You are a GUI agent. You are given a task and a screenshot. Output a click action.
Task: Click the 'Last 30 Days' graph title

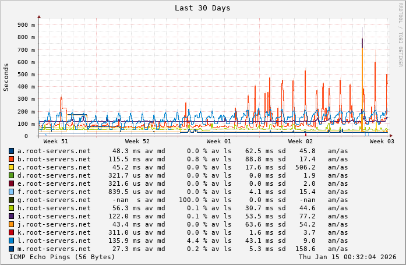pyautogui.click(x=203, y=8)
